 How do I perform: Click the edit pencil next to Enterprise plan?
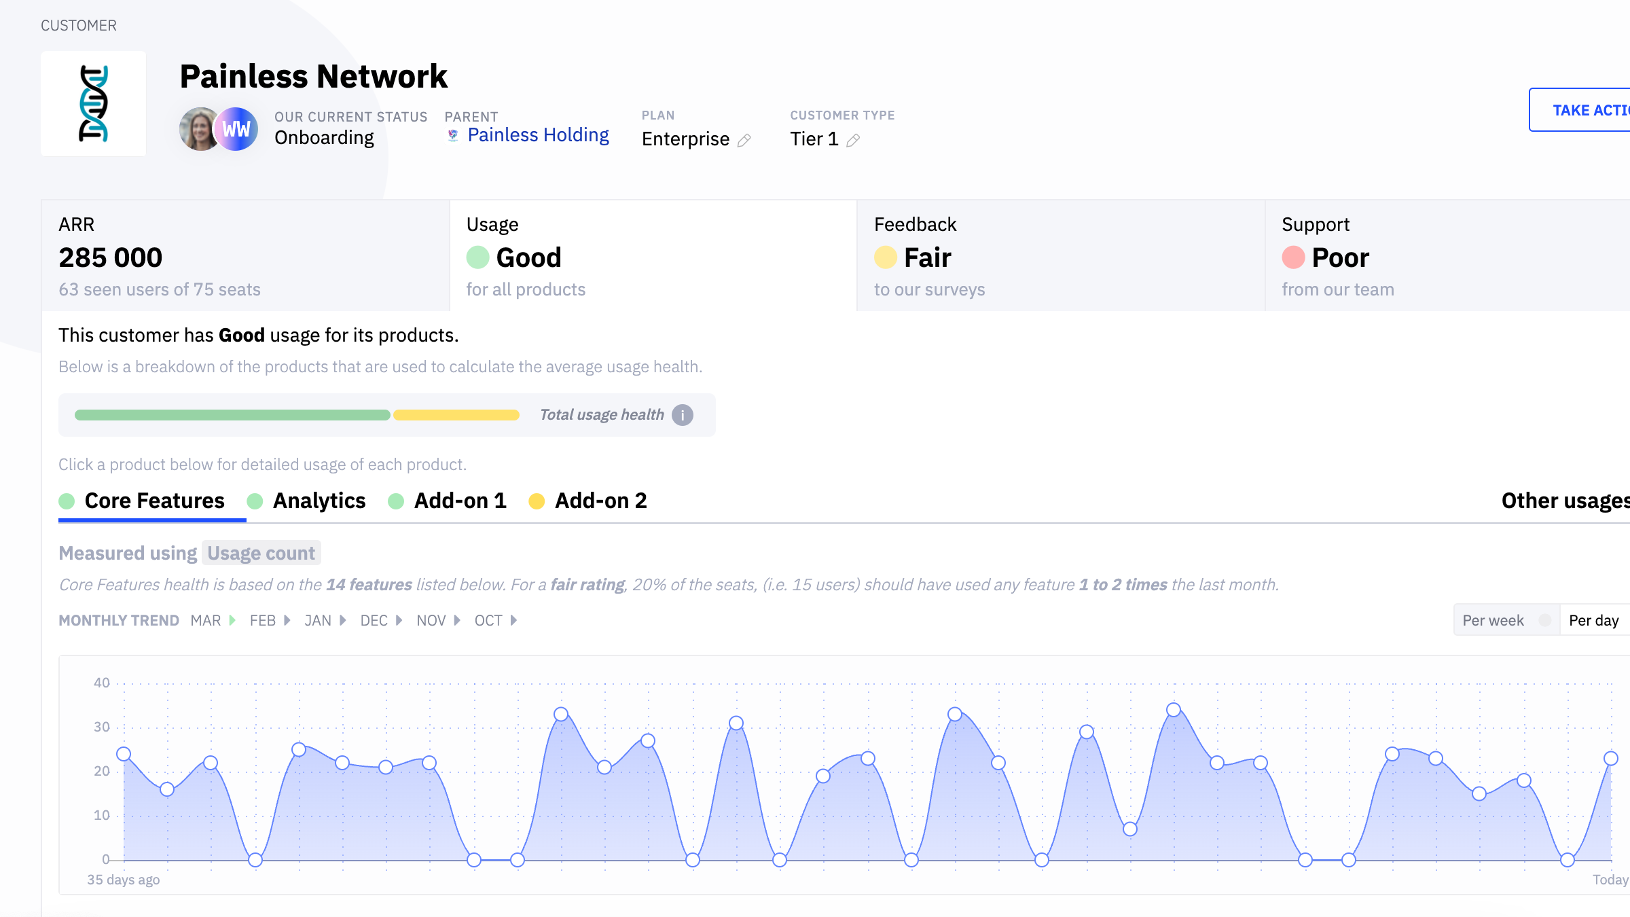[744, 140]
